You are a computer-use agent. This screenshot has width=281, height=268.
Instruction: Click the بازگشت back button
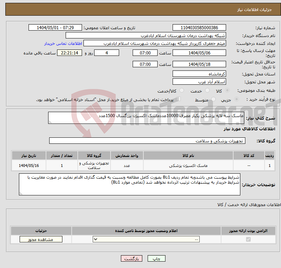[132, 259]
